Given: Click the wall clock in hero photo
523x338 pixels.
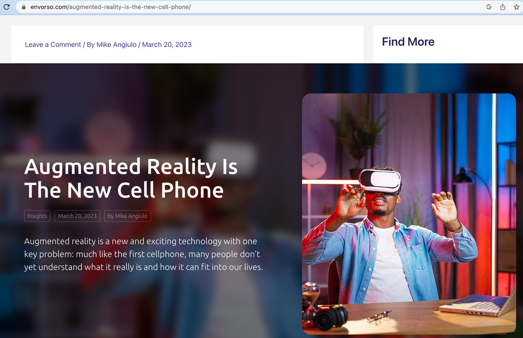Looking at the screenshot, I should [x=314, y=165].
